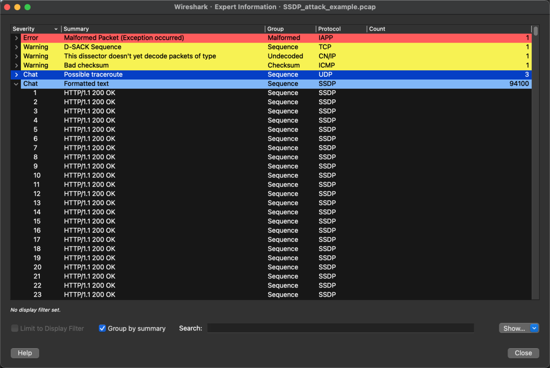This screenshot has height=368, width=550.
Task: Click the Help button
Action: coord(25,353)
